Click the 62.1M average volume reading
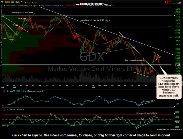Screen dimensions: 183x139 [35, 3]
